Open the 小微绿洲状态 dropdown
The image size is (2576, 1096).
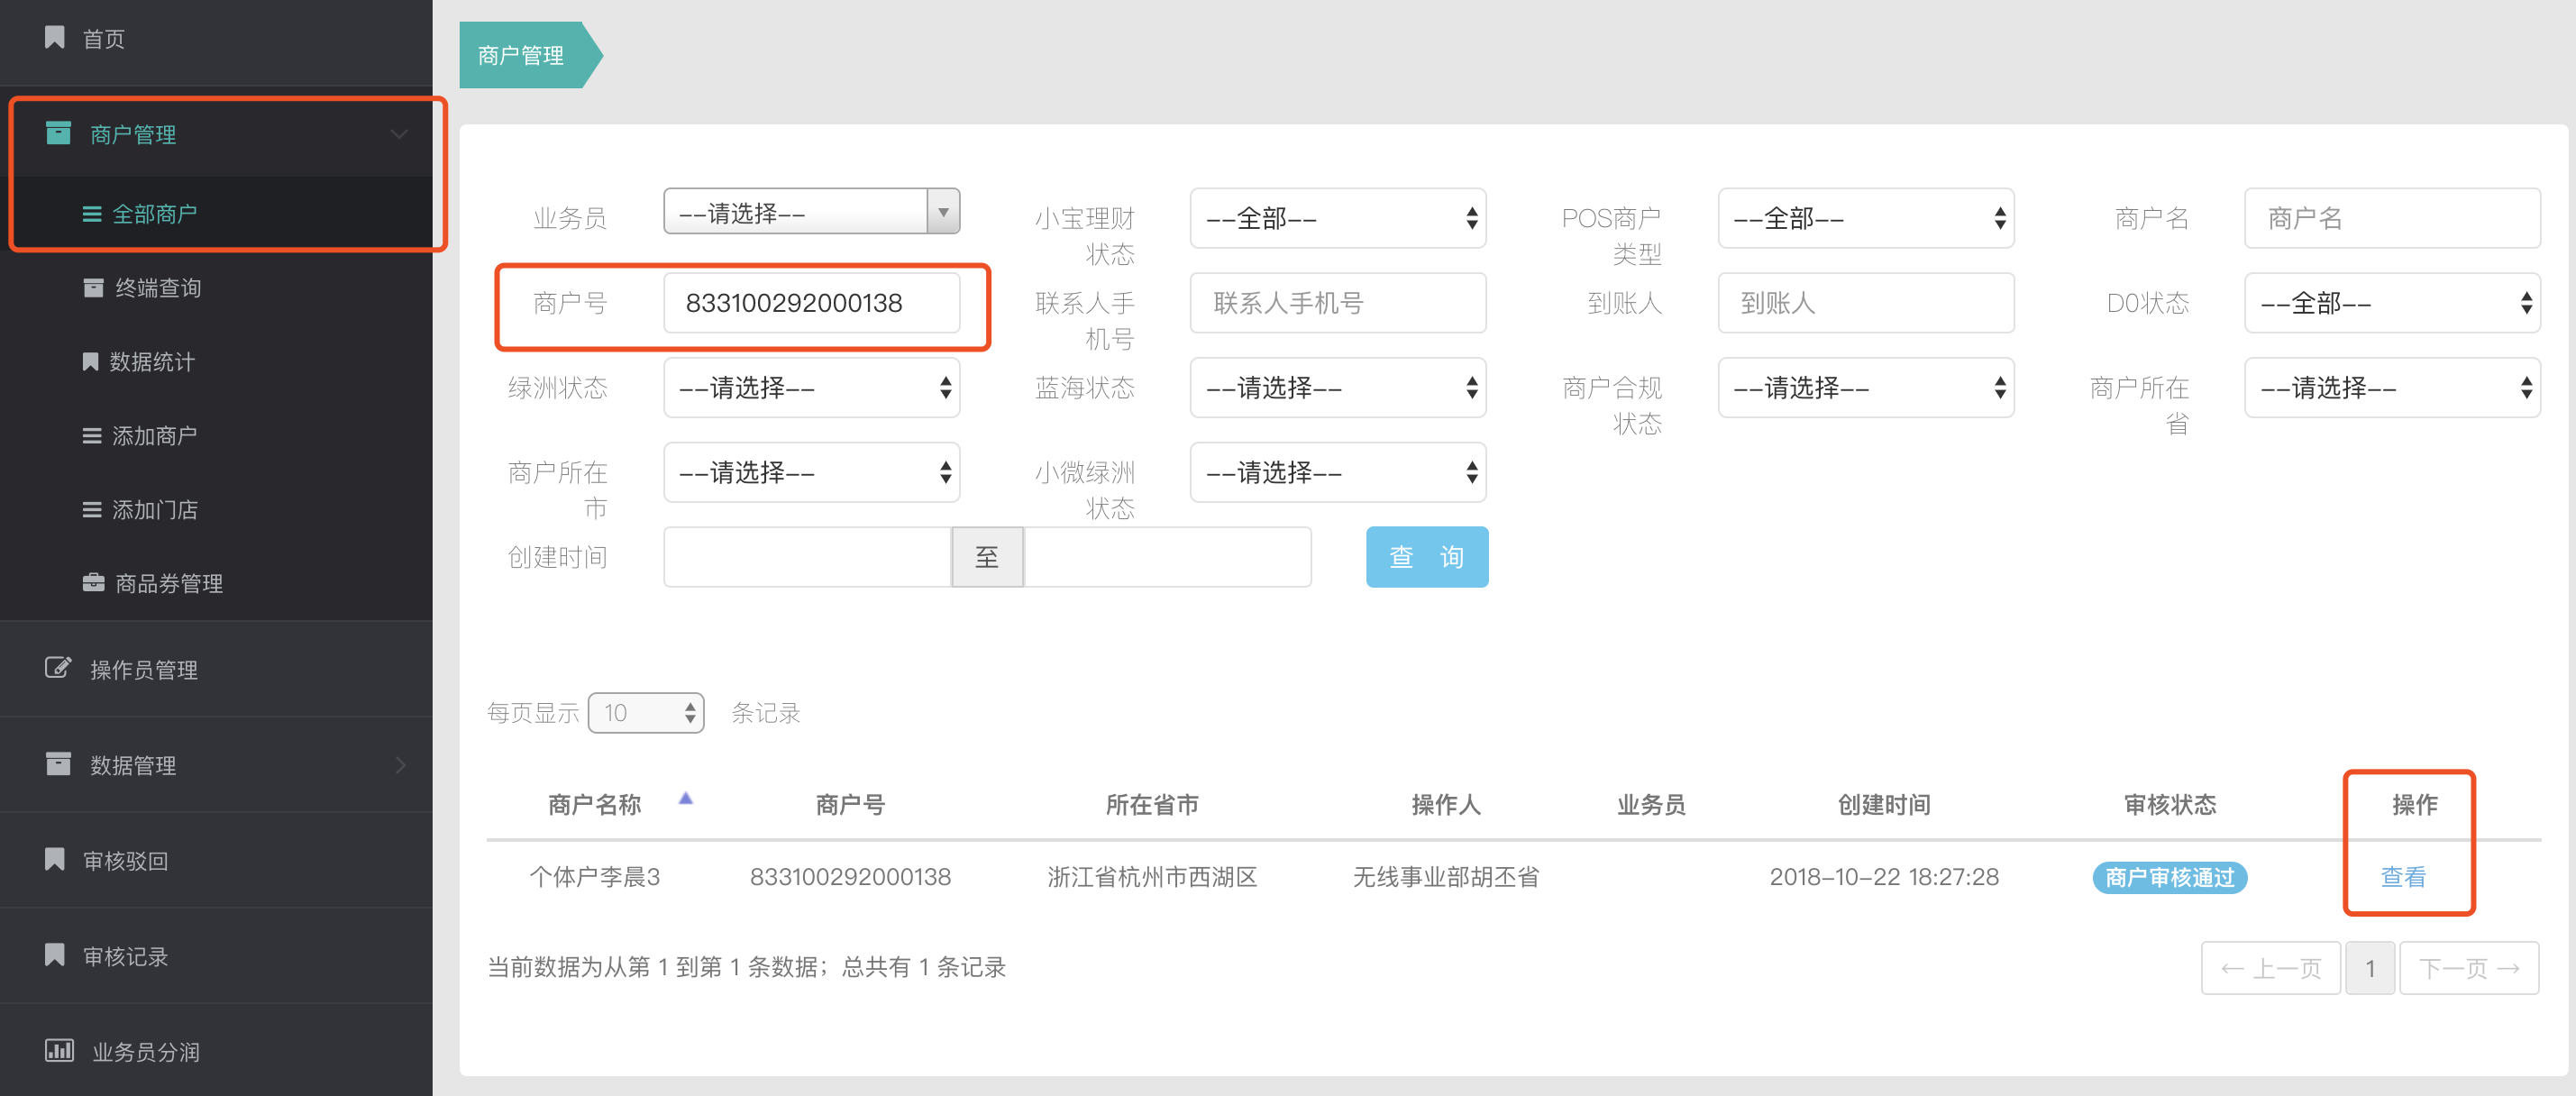[x=1337, y=472]
